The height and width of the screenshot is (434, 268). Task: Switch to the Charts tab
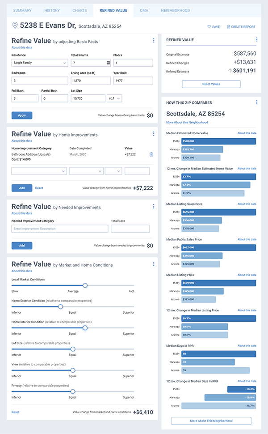[x=80, y=11]
